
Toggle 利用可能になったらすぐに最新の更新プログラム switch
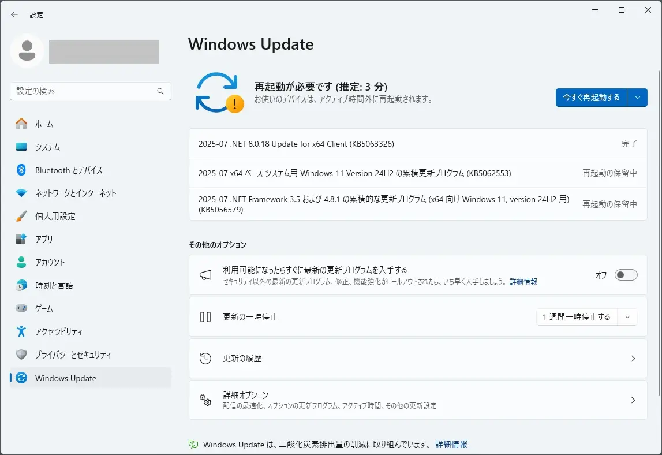pyautogui.click(x=626, y=275)
